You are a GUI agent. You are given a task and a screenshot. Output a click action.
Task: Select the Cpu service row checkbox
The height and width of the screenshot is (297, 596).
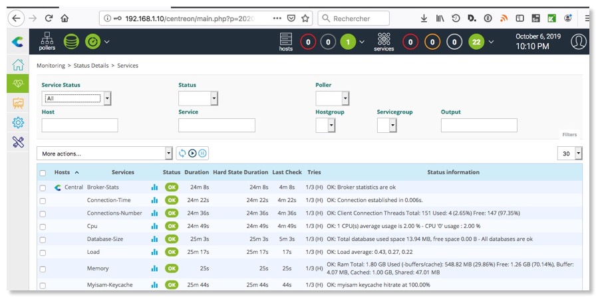tap(43, 227)
